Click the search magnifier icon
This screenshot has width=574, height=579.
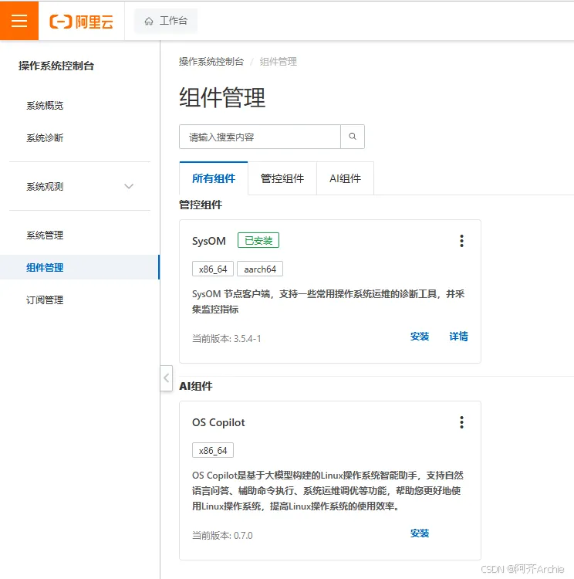click(x=353, y=137)
